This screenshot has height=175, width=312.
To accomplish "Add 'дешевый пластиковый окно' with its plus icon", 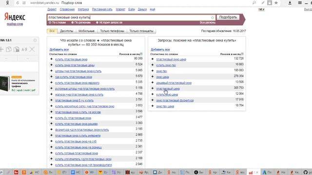I will 153,83.
